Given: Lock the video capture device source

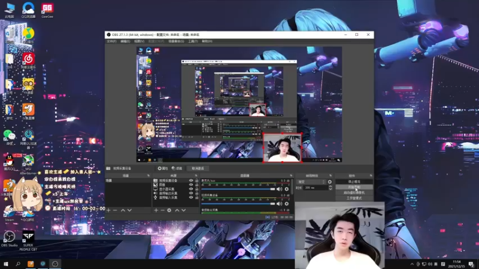Looking at the screenshot, I should click(196, 181).
